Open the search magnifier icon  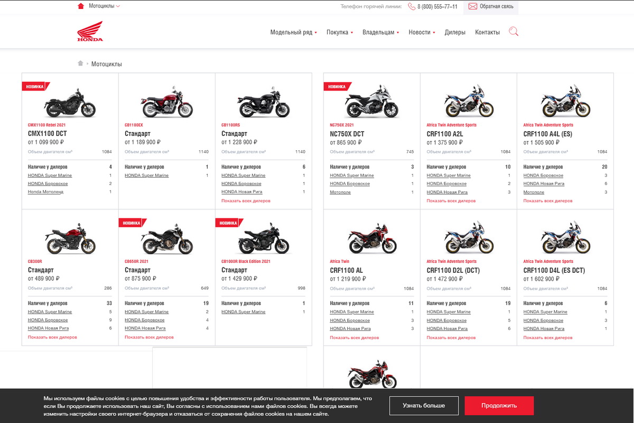coord(513,32)
